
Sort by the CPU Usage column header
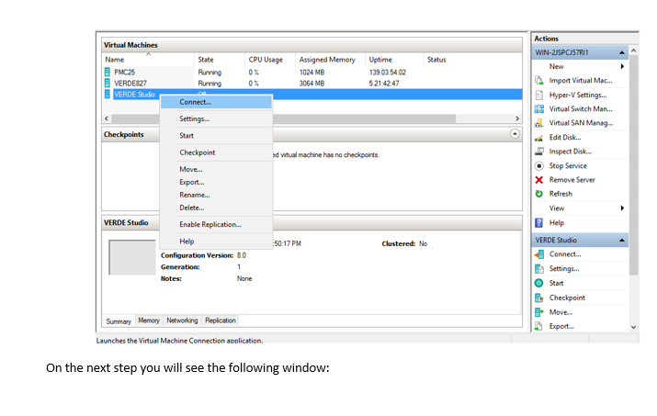(270, 60)
